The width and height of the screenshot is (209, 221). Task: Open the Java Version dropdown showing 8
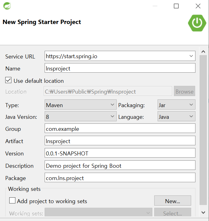click(x=80, y=116)
